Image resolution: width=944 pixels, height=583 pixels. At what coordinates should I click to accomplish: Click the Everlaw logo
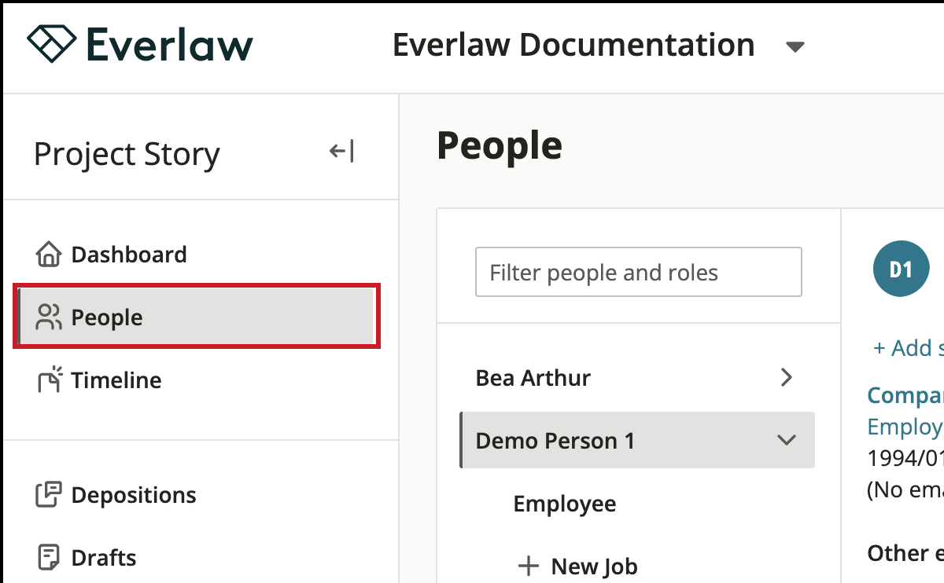140,44
